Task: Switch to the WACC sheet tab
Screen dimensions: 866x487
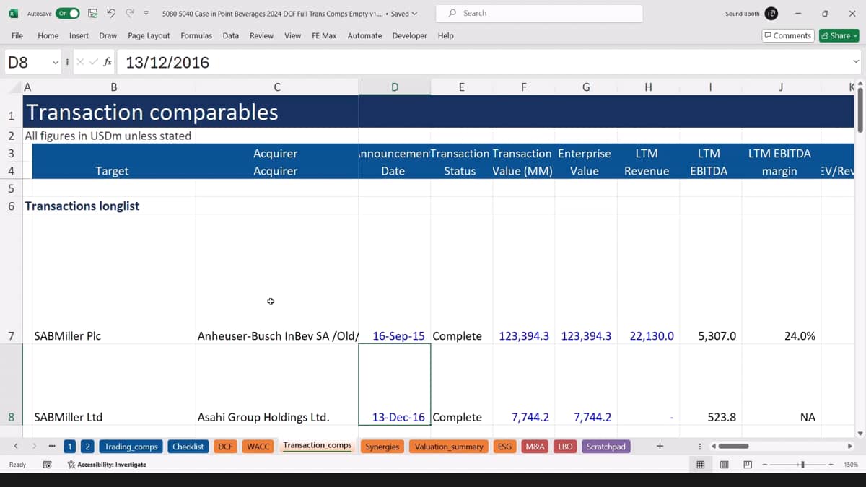Action: [258, 447]
